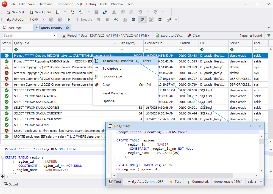
Task: Open the Undo history dropdown arrow
Action: [148, 12]
